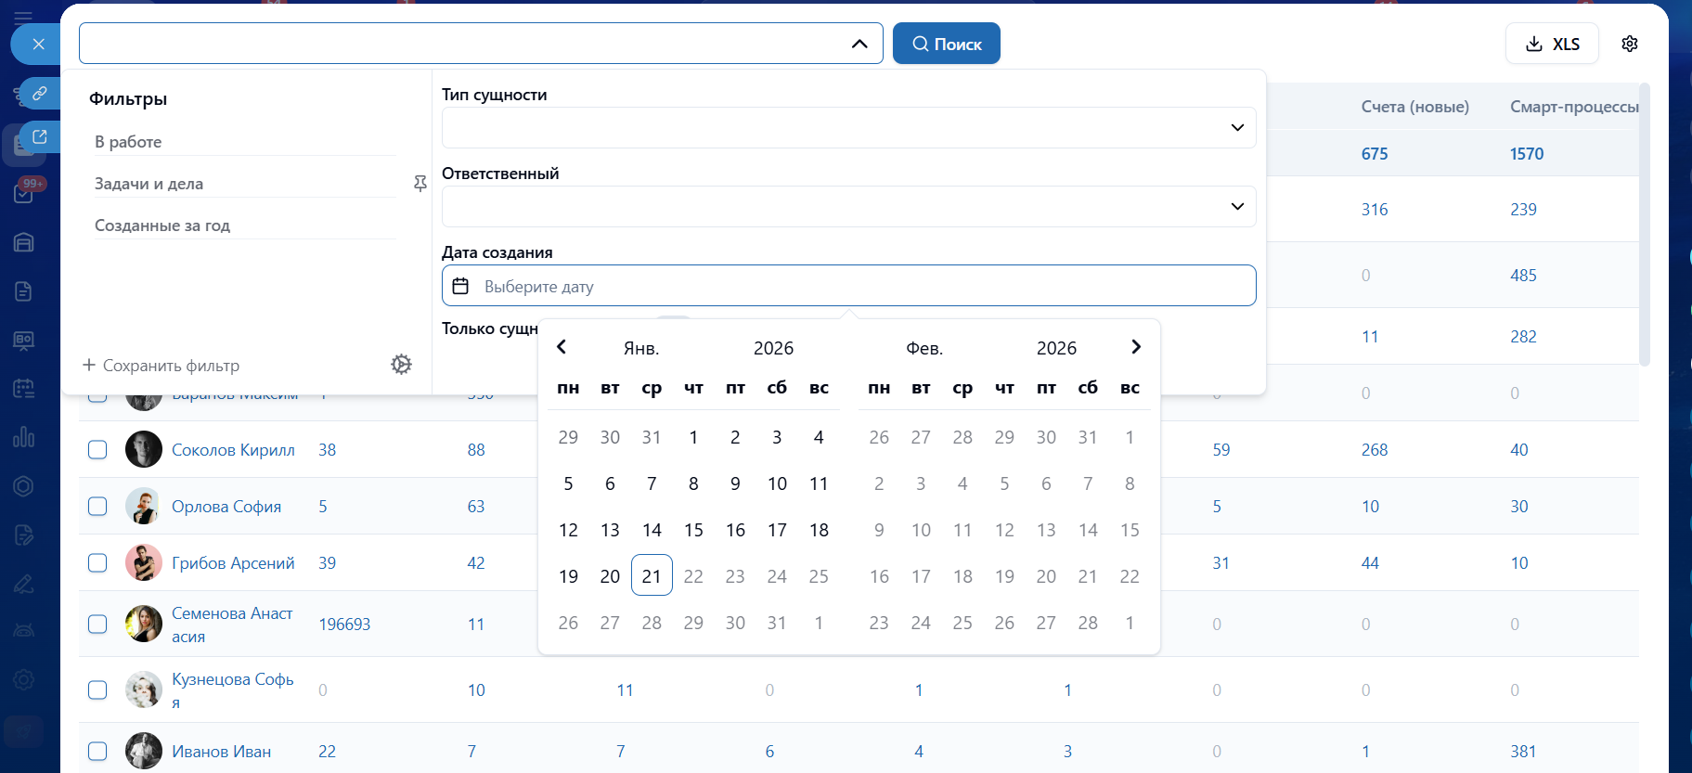Select the checkbox next to Орлова София
The height and width of the screenshot is (773, 1692).
[97, 507]
